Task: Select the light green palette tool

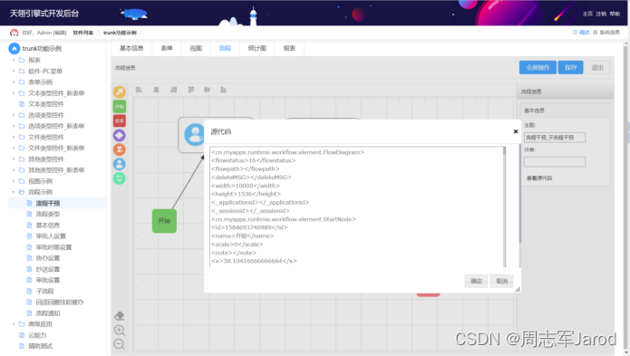Action: (120, 178)
